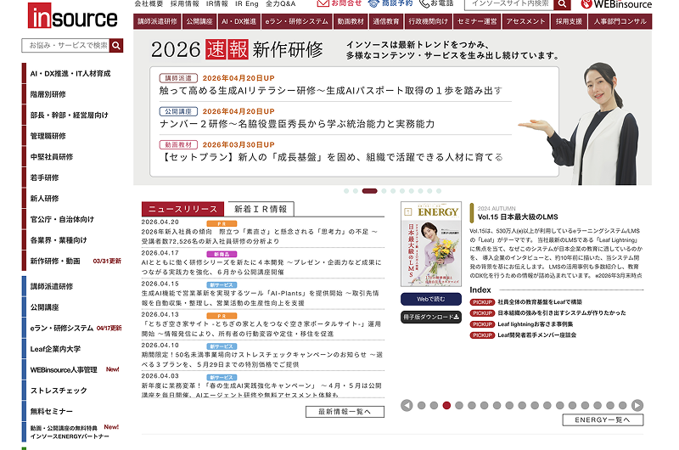Viewport: 679px width, 450px height.
Task: Select the last dot of the hero banner carousel
Action: [439, 191]
